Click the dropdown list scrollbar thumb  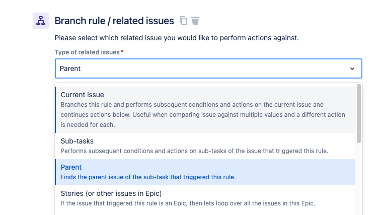(359, 114)
